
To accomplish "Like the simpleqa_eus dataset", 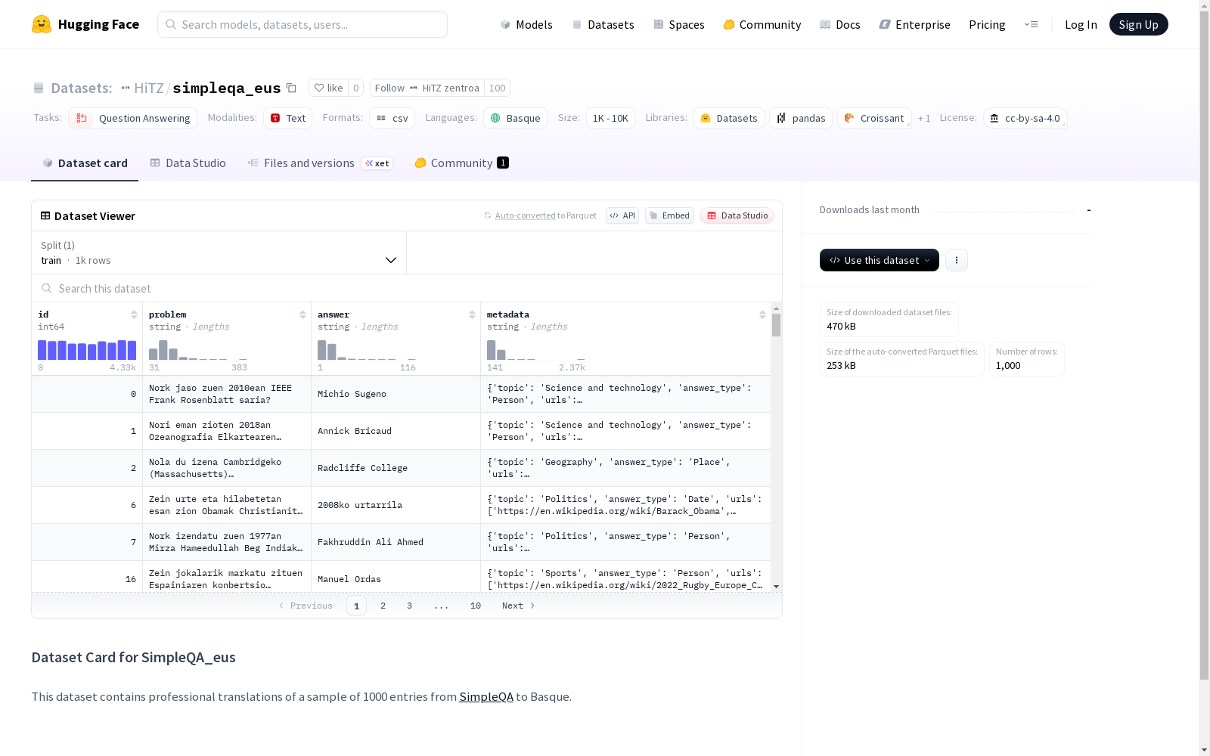I will 328,88.
